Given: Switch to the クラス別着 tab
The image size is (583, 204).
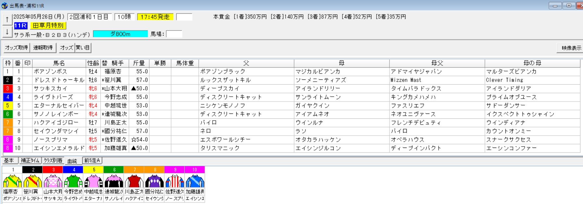Looking at the screenshot, I should [x=53, y=161].
